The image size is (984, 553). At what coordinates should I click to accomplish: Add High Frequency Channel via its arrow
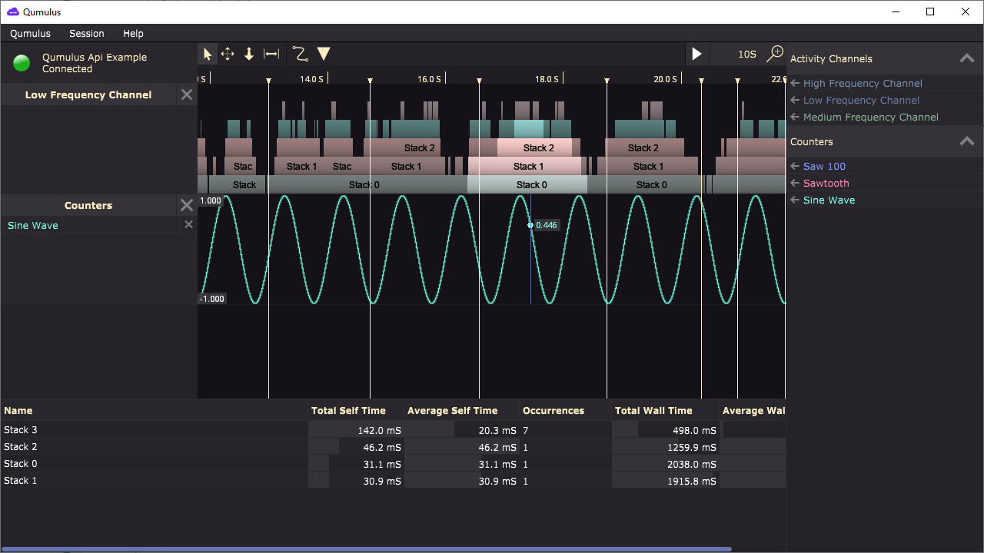point(795,83)
